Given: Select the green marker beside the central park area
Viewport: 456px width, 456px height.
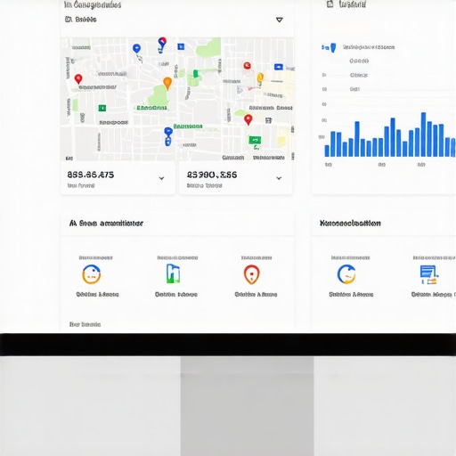Looking at the screenshot, I should pos(196,74).
